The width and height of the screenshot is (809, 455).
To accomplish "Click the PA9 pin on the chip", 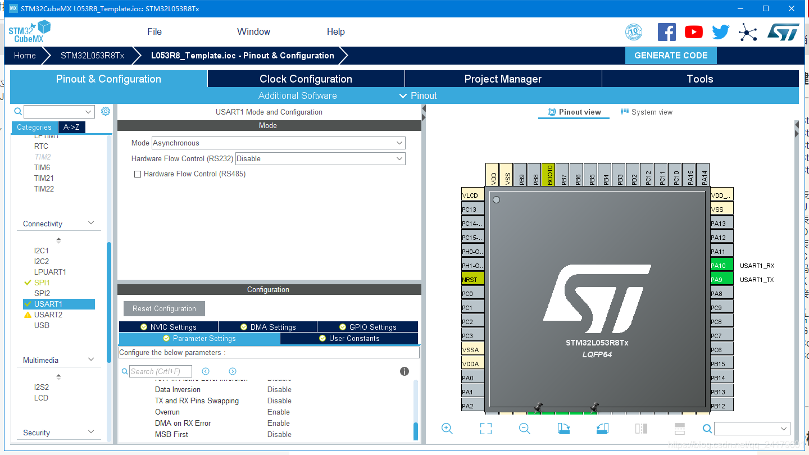I will (722, 279).
